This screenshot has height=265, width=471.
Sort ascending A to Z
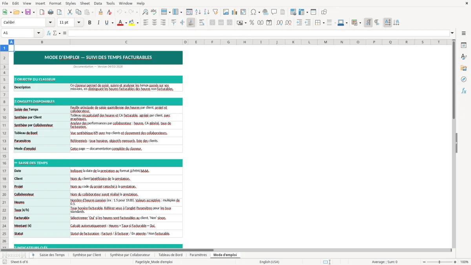point(198,12)
